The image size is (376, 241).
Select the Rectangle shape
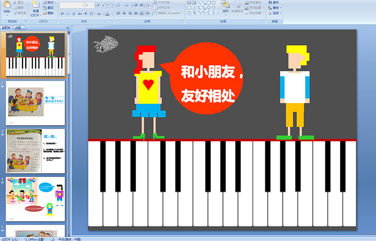click(208, 3)
